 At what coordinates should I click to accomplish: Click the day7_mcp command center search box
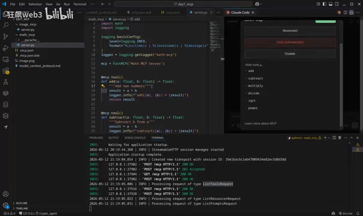(183, 4)
